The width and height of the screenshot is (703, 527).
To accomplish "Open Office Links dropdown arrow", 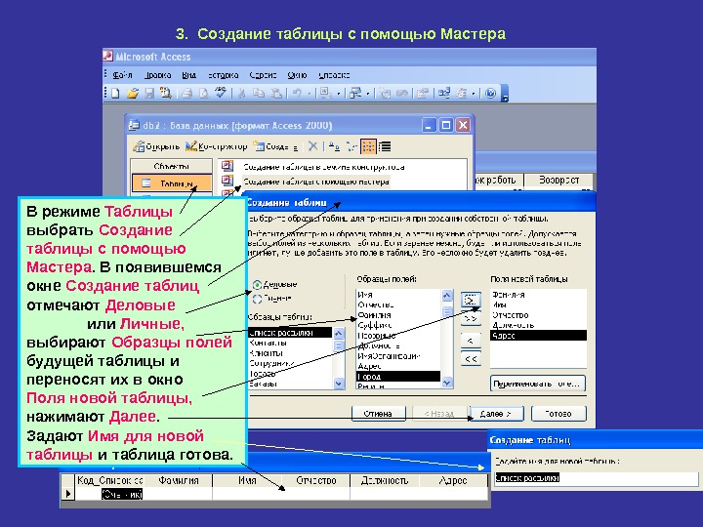I will point(339,94).
